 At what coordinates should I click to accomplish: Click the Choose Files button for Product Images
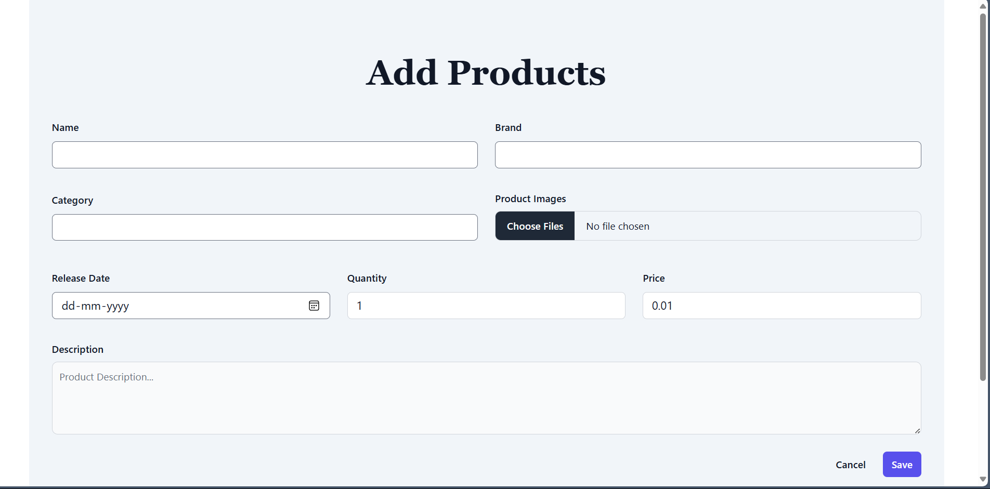coord(535,226)
